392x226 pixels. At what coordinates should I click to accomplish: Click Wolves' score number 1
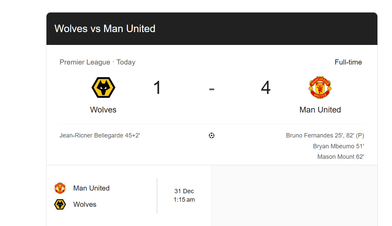point(157,88)
